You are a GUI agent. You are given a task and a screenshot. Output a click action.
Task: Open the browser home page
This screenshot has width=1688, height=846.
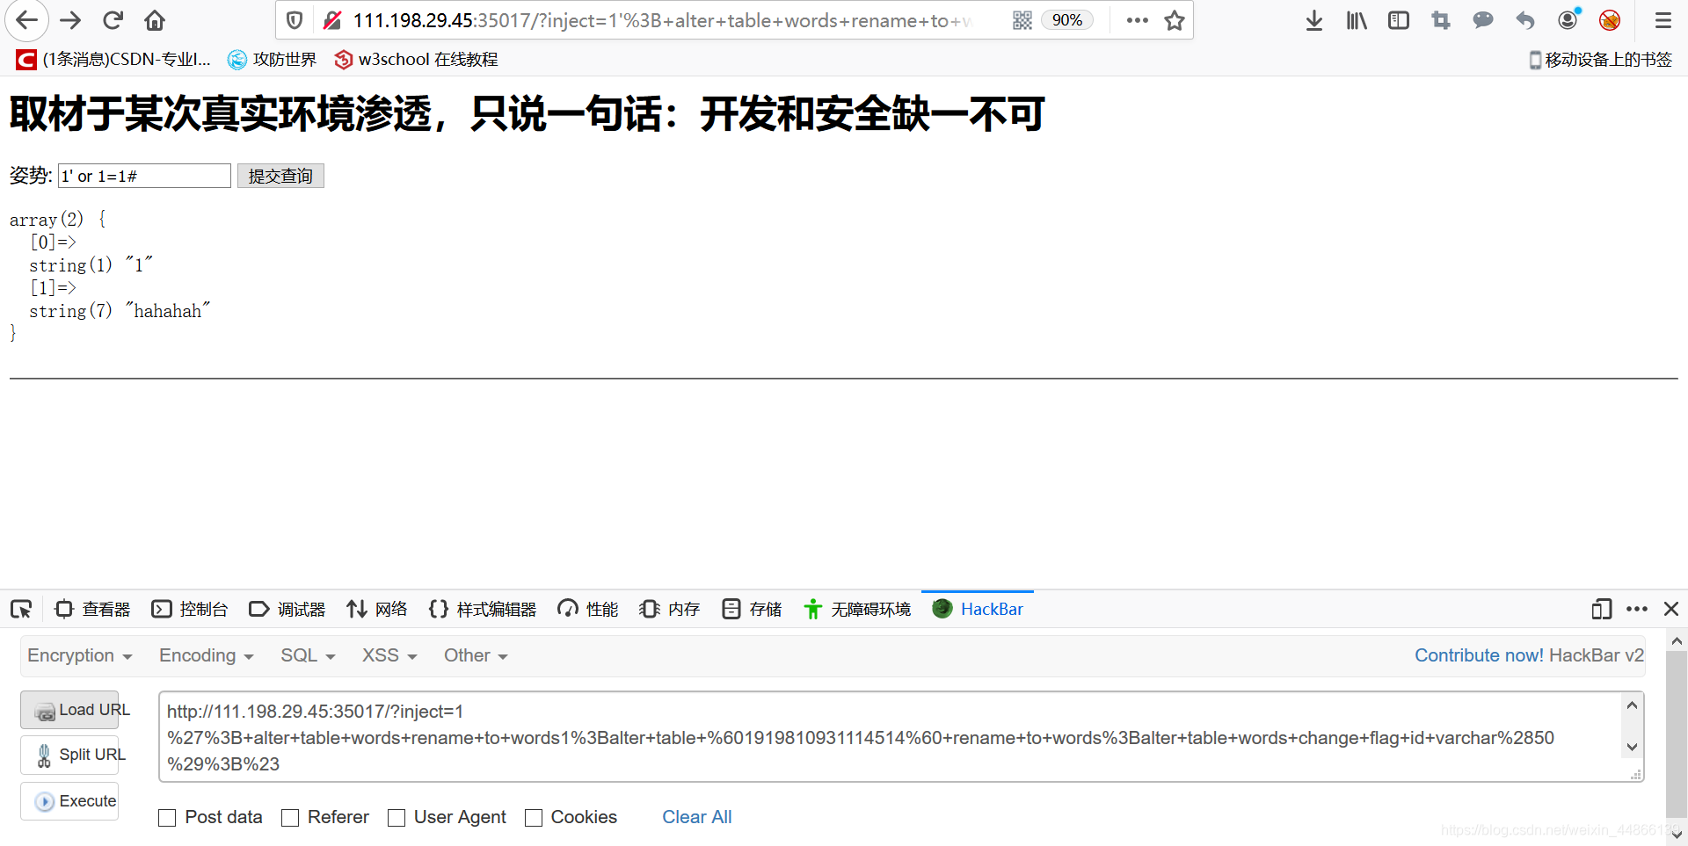pos(155,20)
